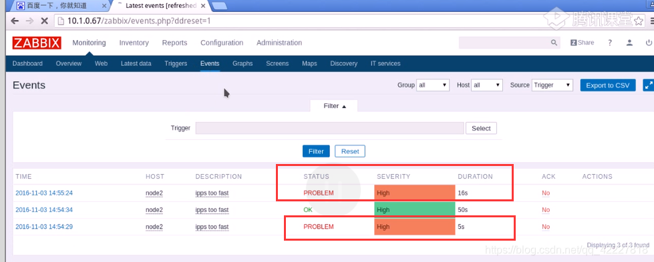This screenshot has height=262, width=654.
Task: Click the Reset button
Action: tap(350, 151)
